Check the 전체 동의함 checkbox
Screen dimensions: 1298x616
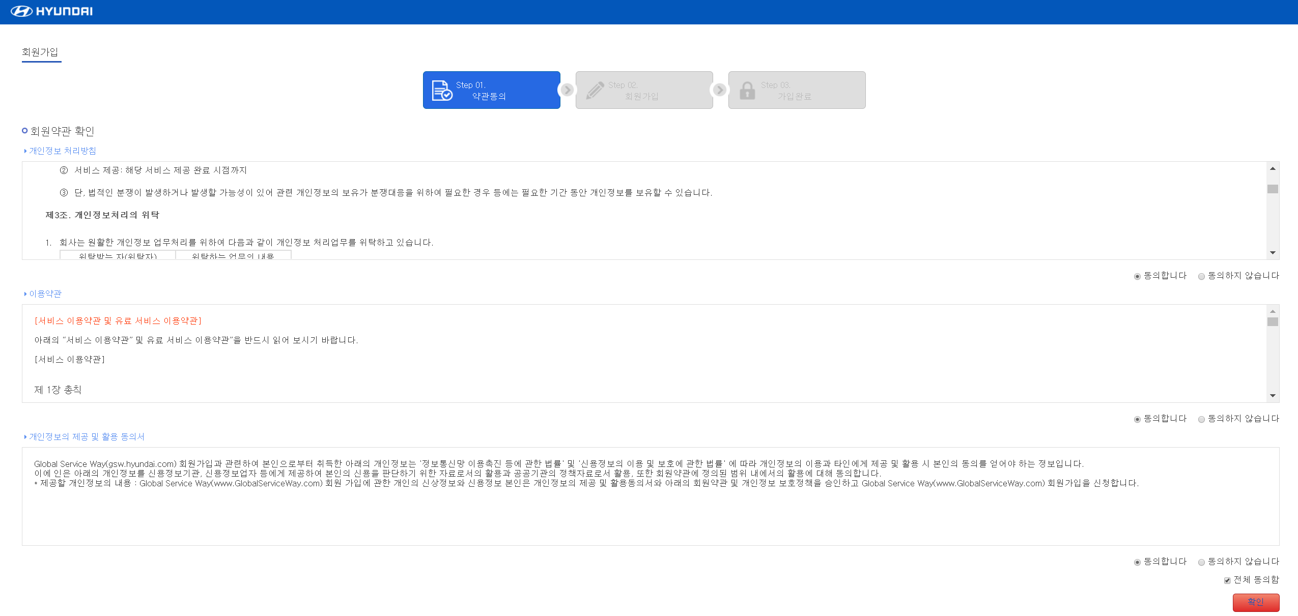[x=1227, y=580]
